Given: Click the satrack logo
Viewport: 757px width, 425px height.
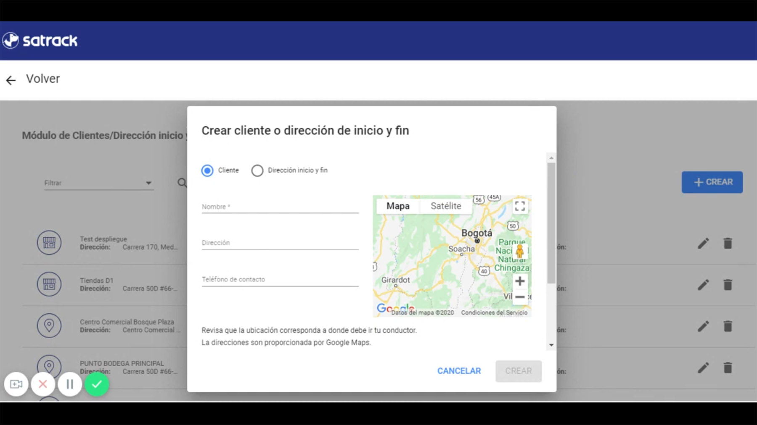Looking at the screenshot, I should [40, 41].
